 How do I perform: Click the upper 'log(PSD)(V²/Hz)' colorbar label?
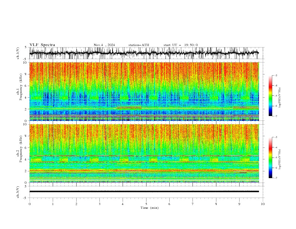[280, 98]
